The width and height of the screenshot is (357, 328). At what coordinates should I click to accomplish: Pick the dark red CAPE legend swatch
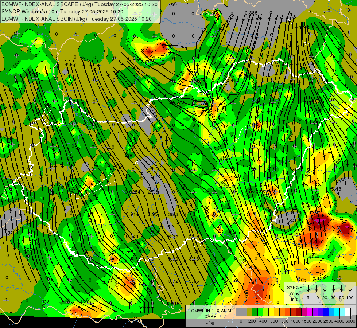pyautogui.click(x=299, y=312)
